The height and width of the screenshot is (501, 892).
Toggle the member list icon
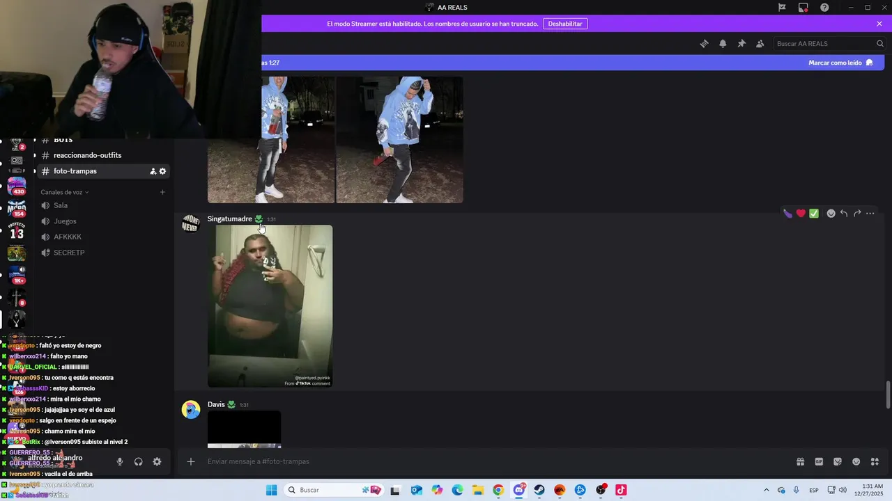coord(760,43)
